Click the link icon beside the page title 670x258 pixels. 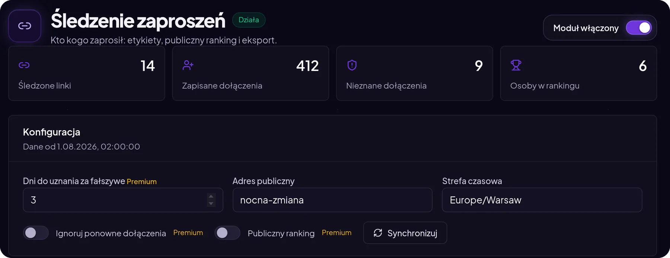(25, 26)
